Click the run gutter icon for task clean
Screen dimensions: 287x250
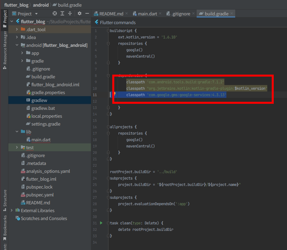(101, 223)
